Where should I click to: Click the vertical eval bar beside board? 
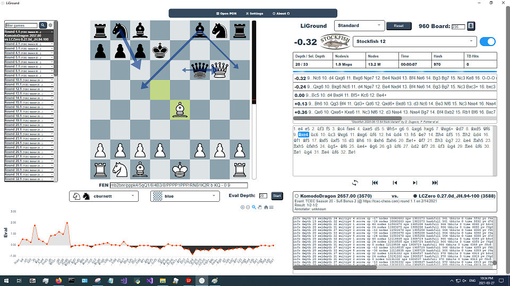[254, 100]
